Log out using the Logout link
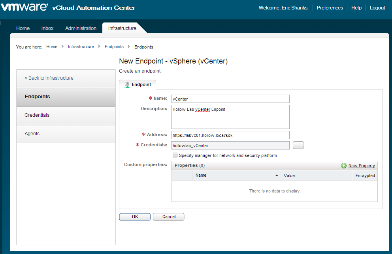The image size is (392, 254). [x=377, y=8]
